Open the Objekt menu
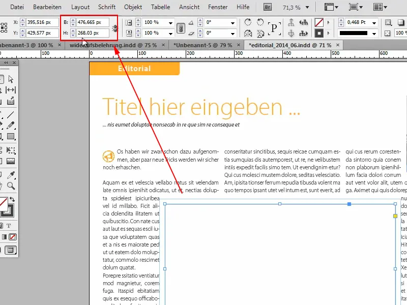Viewport: 407px width, 305px height. 133,7
